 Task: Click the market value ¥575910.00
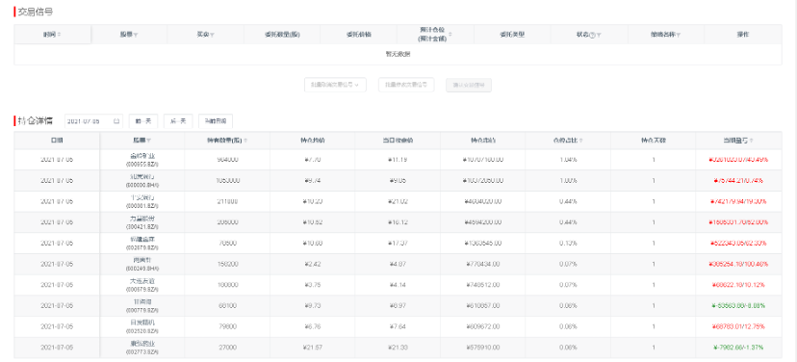pyautogui.click(x=483, y=348)
